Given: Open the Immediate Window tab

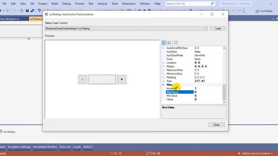Looking at the screenshot, I should [x=45, y=147].
